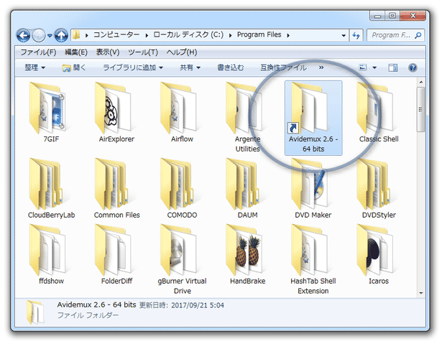The height and width of the screenshot is (344, 442).
Task: Open the ファイル(F) menu
Action: click(x=38, y=52)
